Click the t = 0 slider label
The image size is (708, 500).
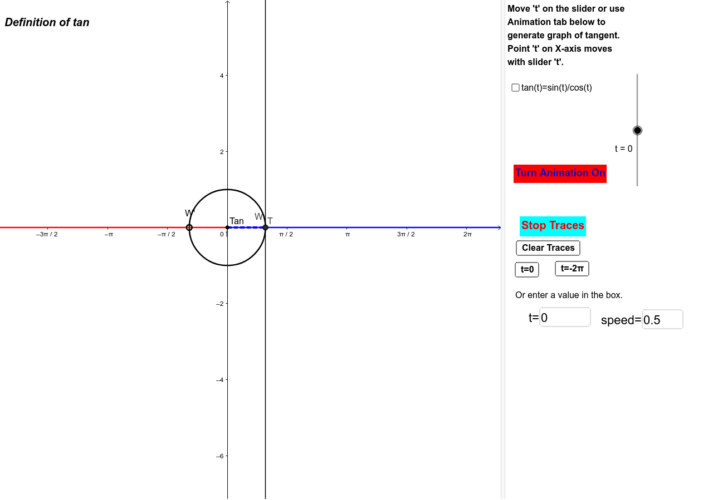click(623, 148)
